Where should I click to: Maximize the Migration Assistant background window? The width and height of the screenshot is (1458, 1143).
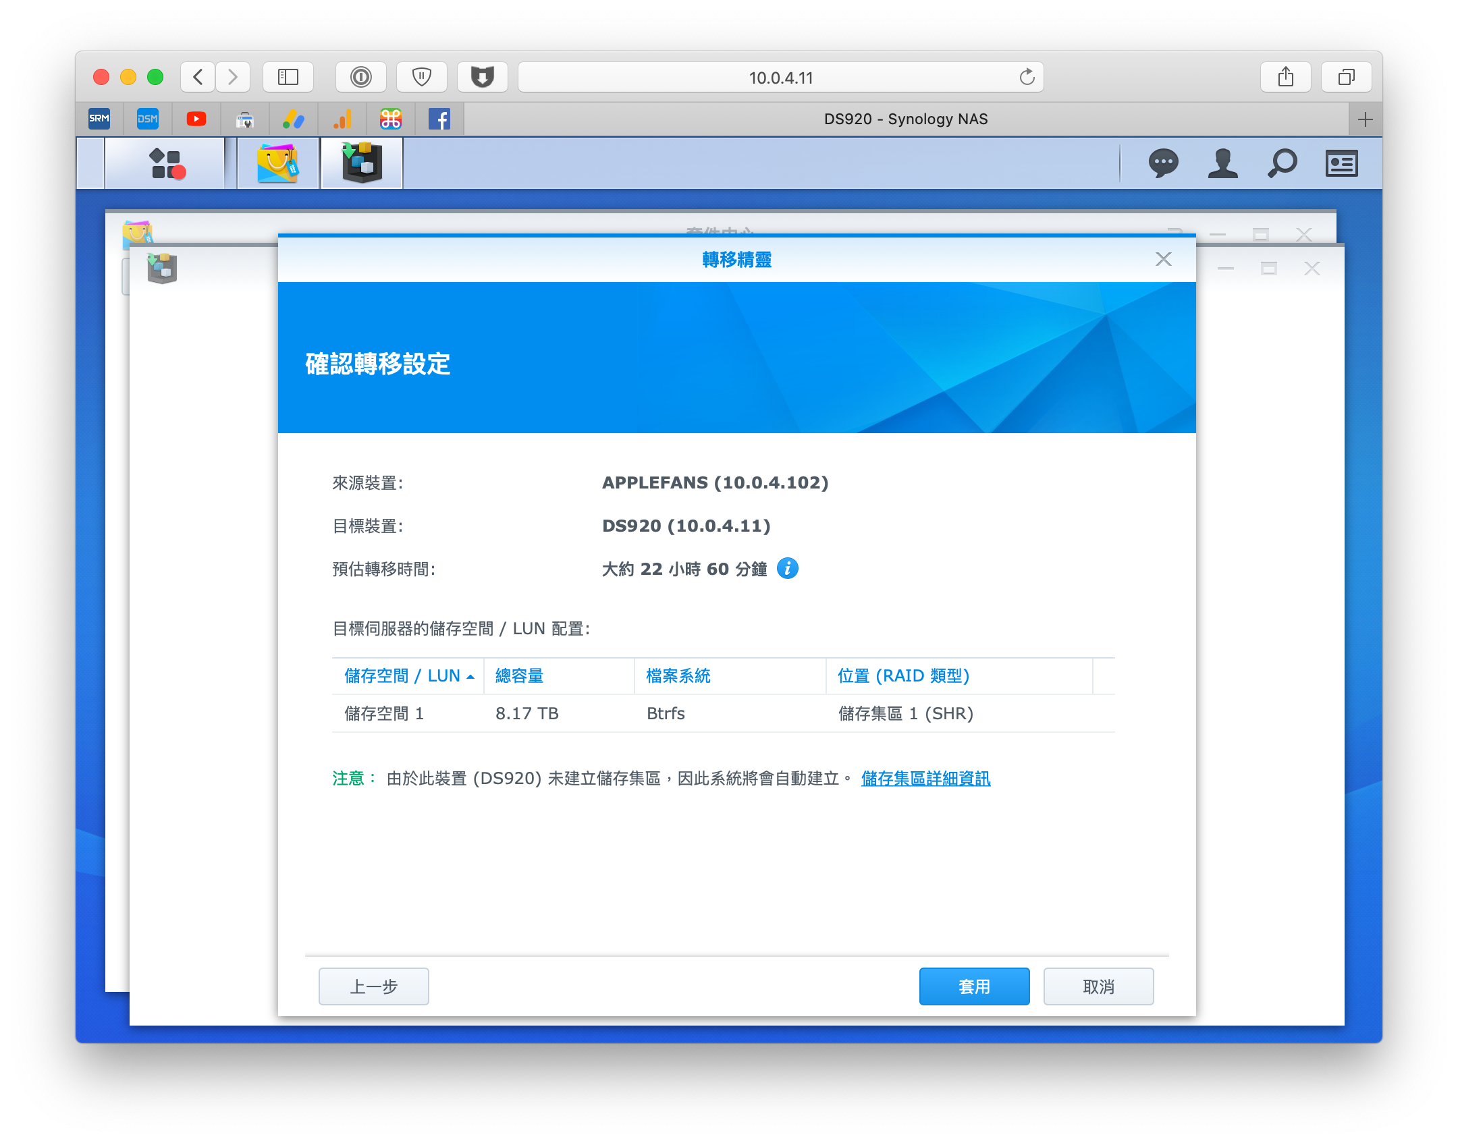point(1269,269)
